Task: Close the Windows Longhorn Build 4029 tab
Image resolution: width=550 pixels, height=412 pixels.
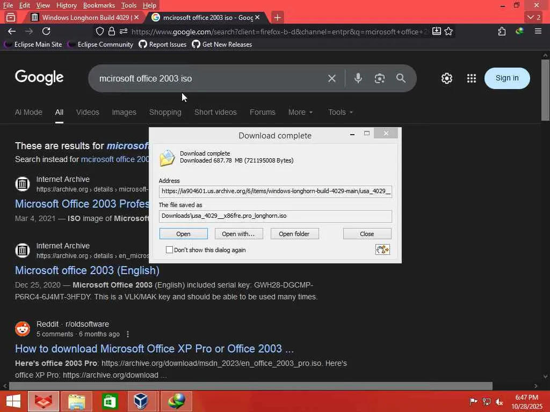Action: 136,17
